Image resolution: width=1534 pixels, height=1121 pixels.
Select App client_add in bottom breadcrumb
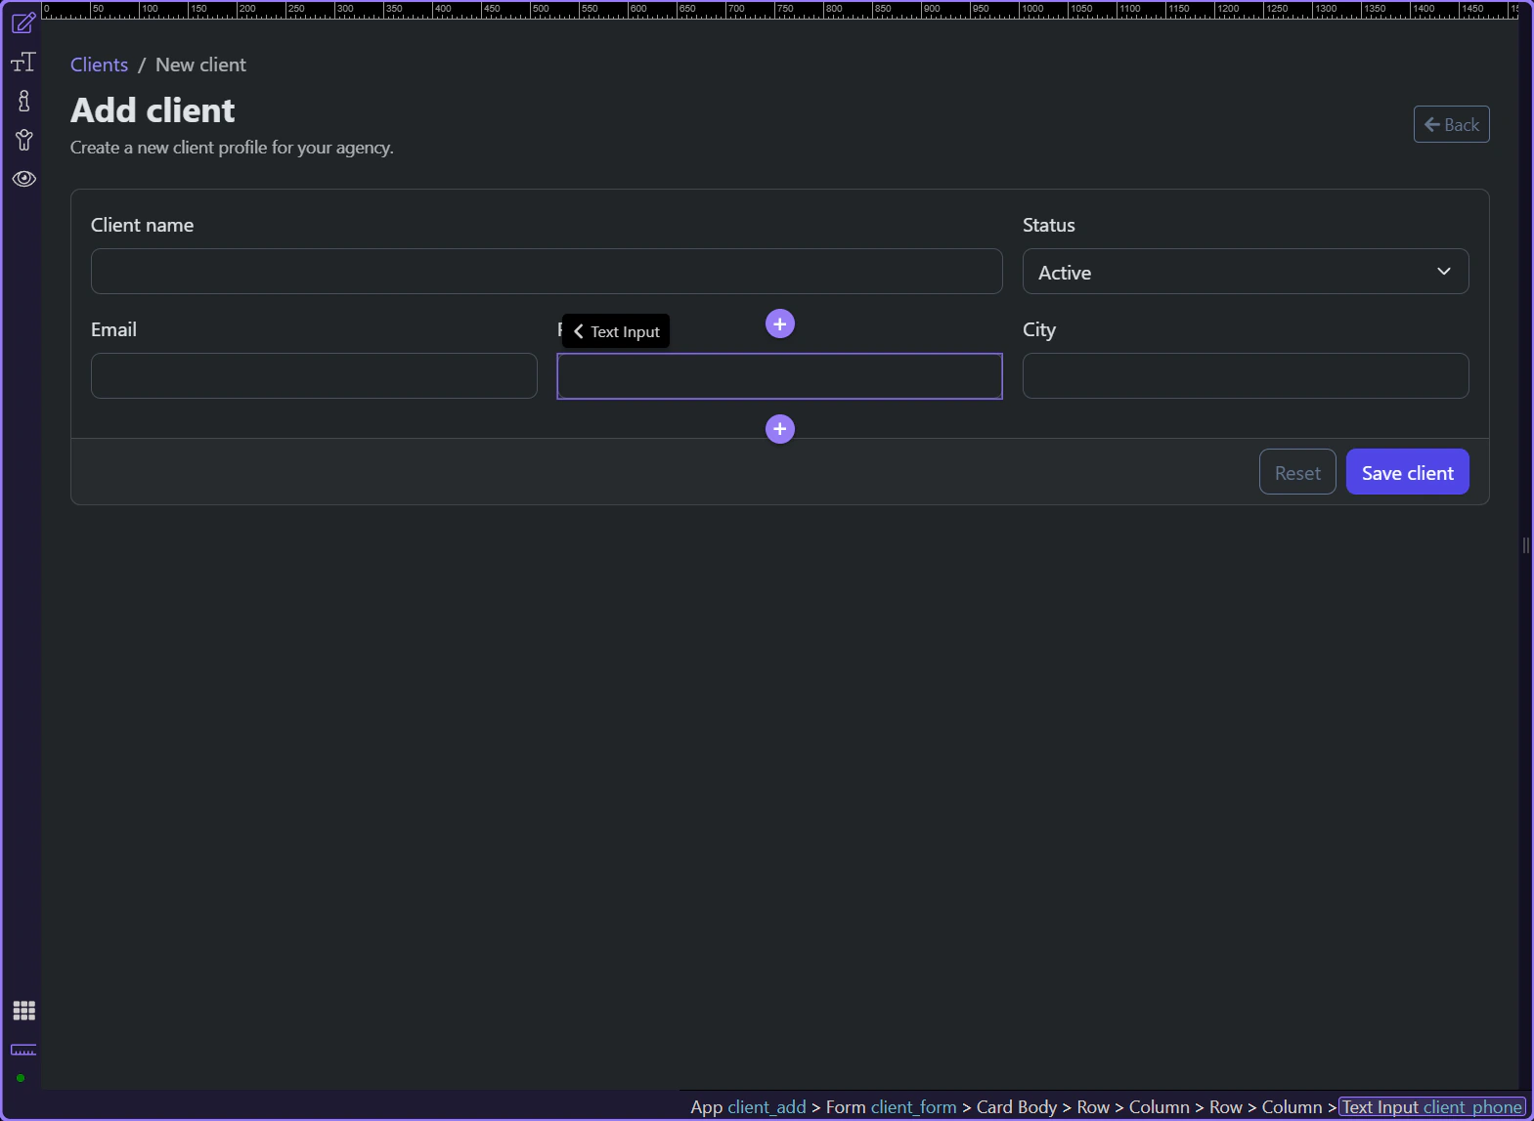[x=748, y=1106]
